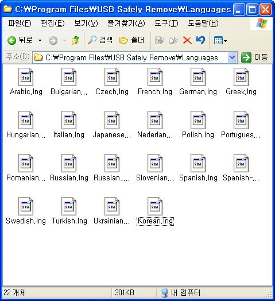This screenshot has width=275, height=301.
Task: Open the Views dropdown button
Action: pyautogui.click(x=220, y=41)
